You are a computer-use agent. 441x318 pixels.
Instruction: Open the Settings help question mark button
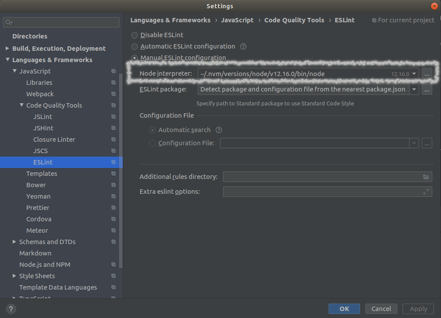[11, 309]
